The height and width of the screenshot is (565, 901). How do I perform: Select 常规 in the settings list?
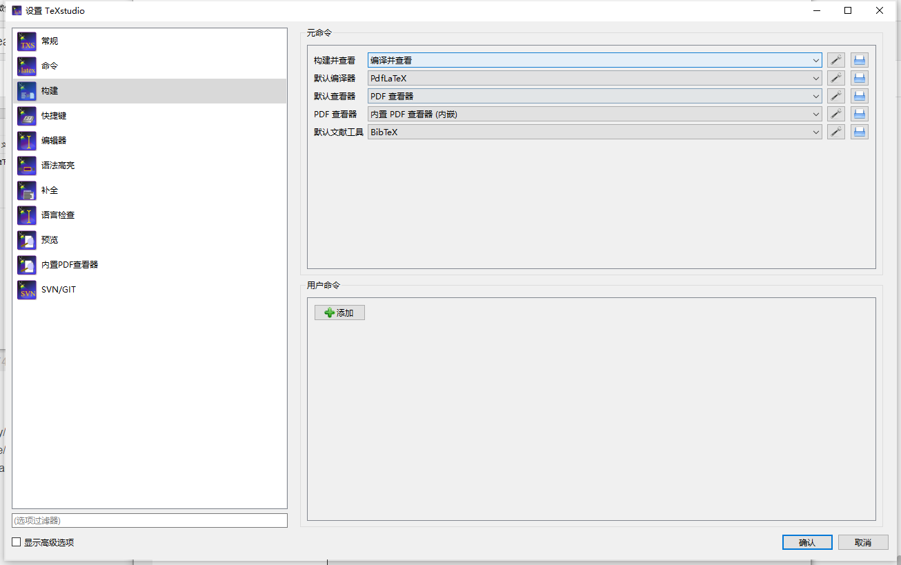click(150, 41)
